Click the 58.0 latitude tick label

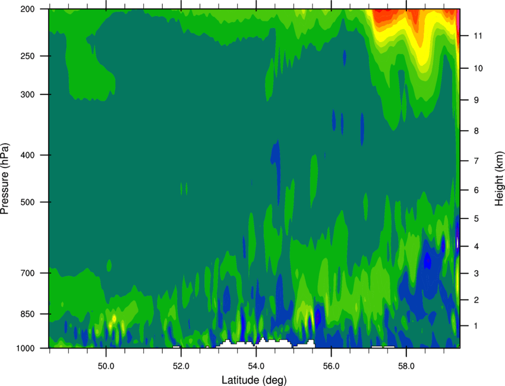point(406,366)
